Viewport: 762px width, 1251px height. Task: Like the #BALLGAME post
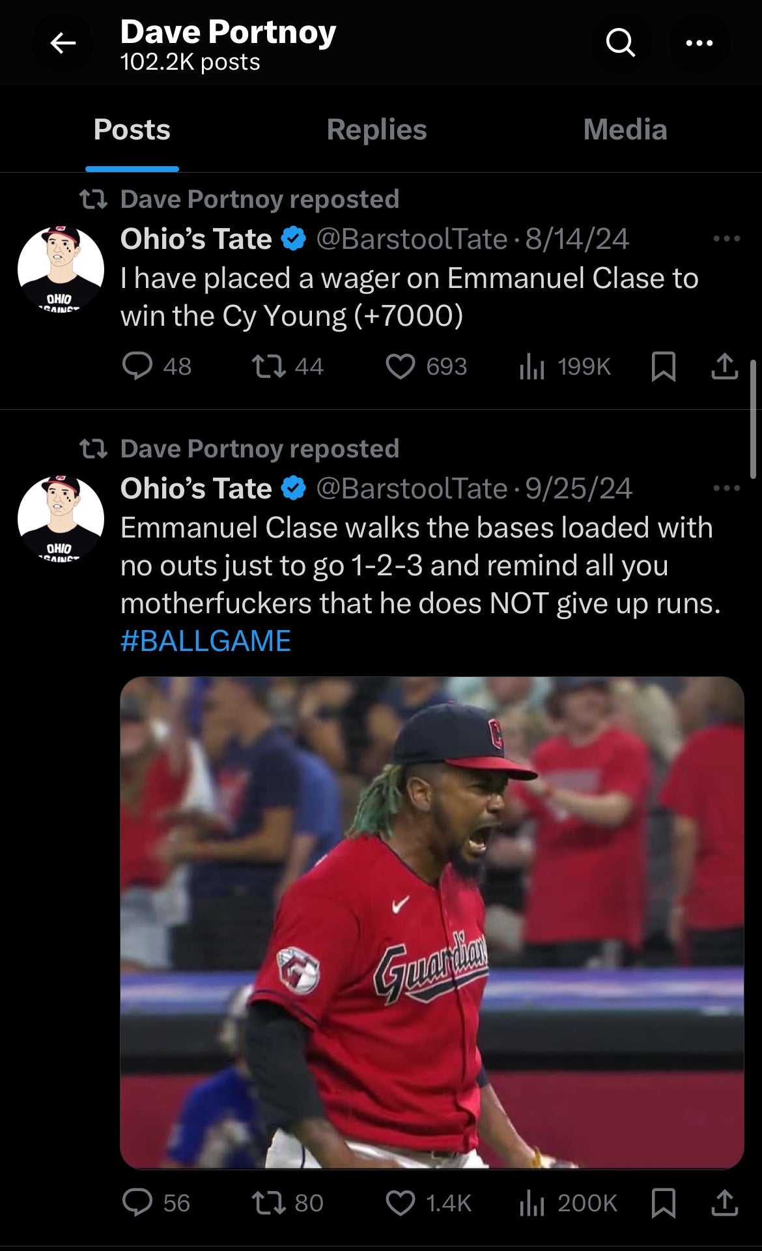pyautogui.click(x=401, y=1203)
